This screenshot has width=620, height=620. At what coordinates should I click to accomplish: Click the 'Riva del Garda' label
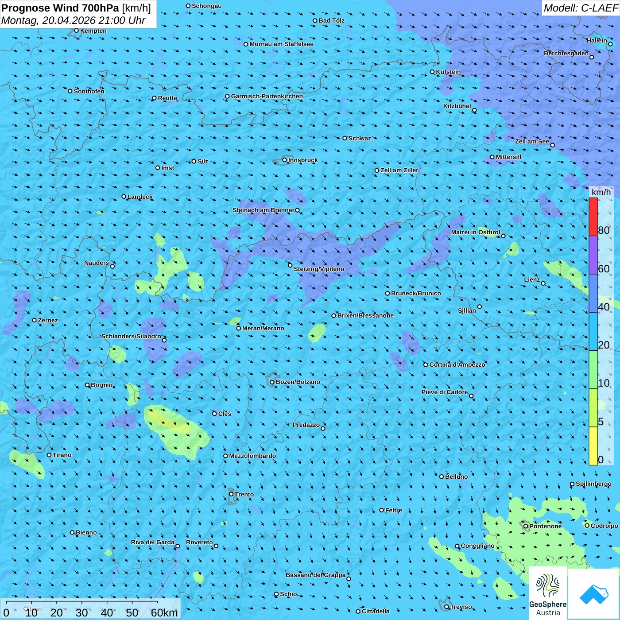[152, 542]
